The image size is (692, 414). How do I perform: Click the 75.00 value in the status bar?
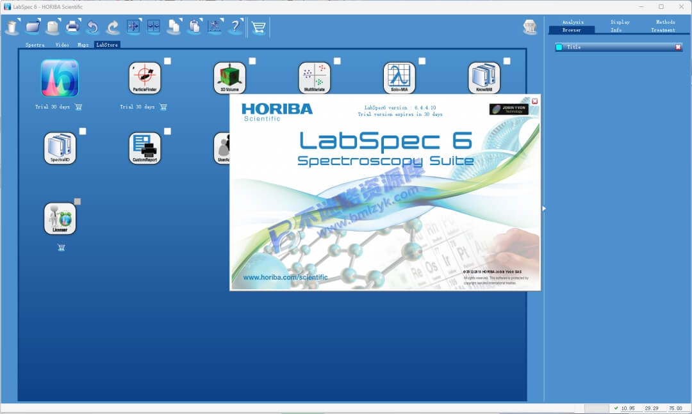(x=675, y=408)
